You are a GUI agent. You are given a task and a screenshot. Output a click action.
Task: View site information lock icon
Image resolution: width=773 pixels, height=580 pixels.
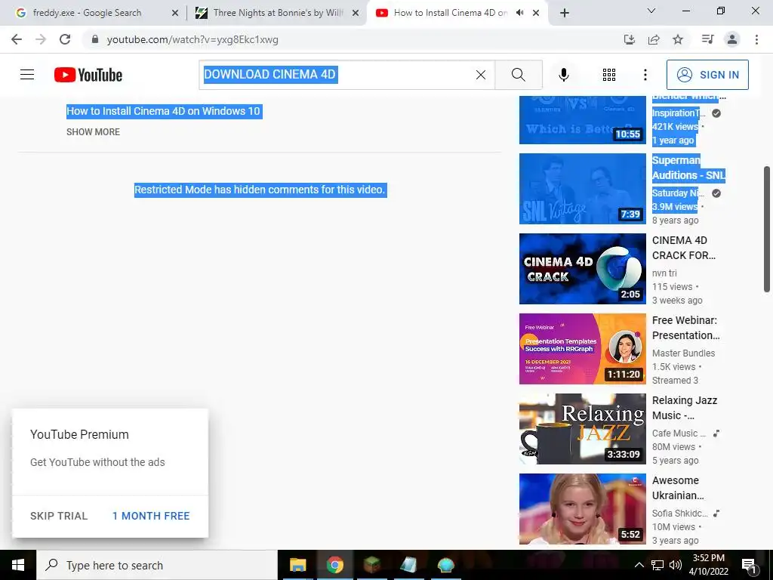pos(95,39)
